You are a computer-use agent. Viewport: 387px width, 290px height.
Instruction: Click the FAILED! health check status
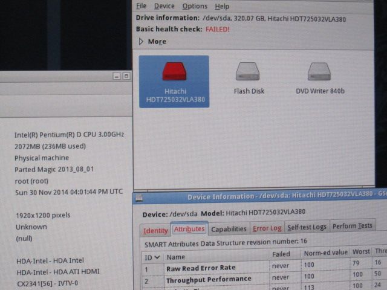(218, 30)
